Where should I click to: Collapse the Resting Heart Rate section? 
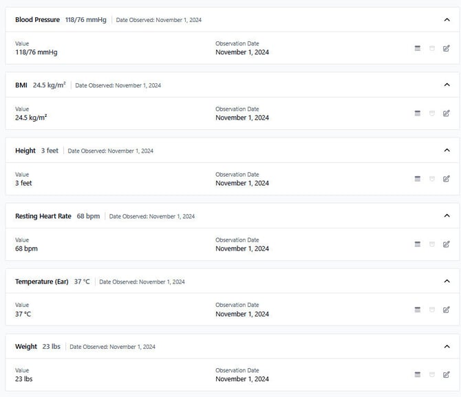(447, 216)
